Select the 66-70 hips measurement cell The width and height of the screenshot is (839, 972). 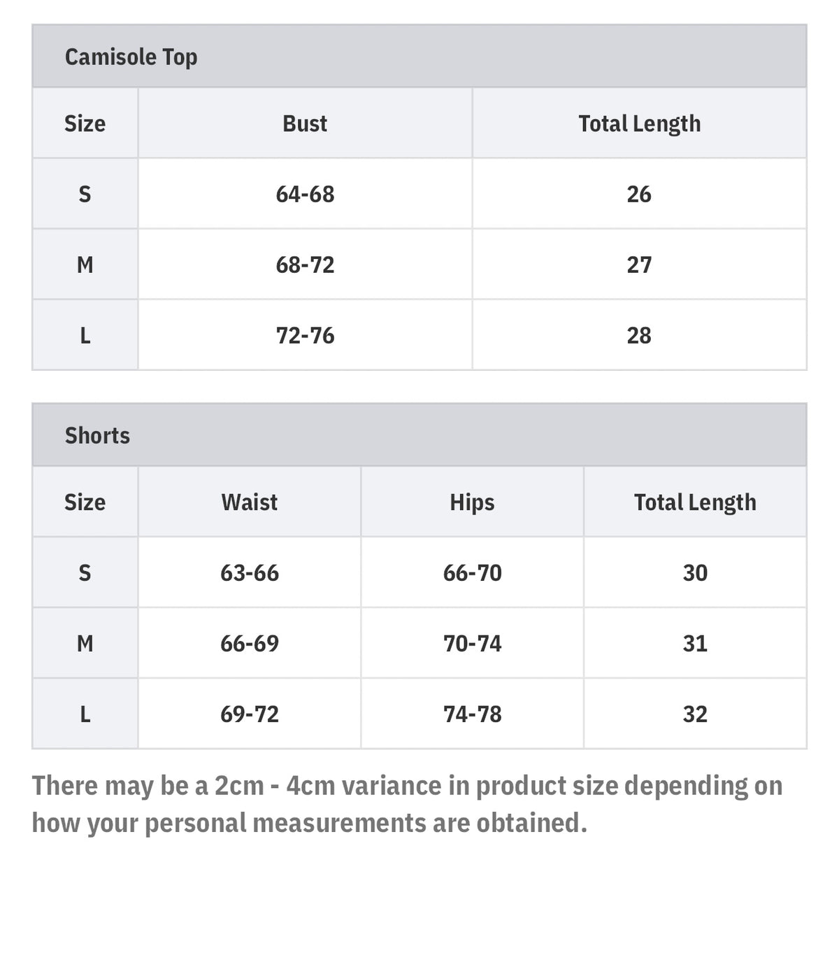[472, 572]
